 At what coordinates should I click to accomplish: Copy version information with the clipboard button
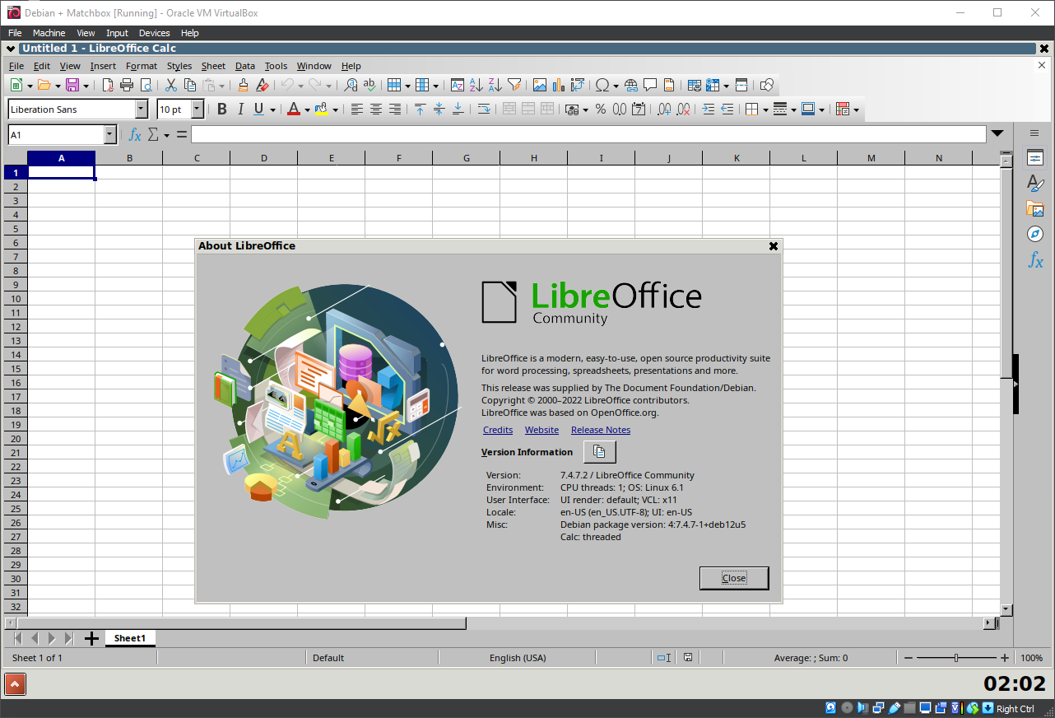point(600,451)
